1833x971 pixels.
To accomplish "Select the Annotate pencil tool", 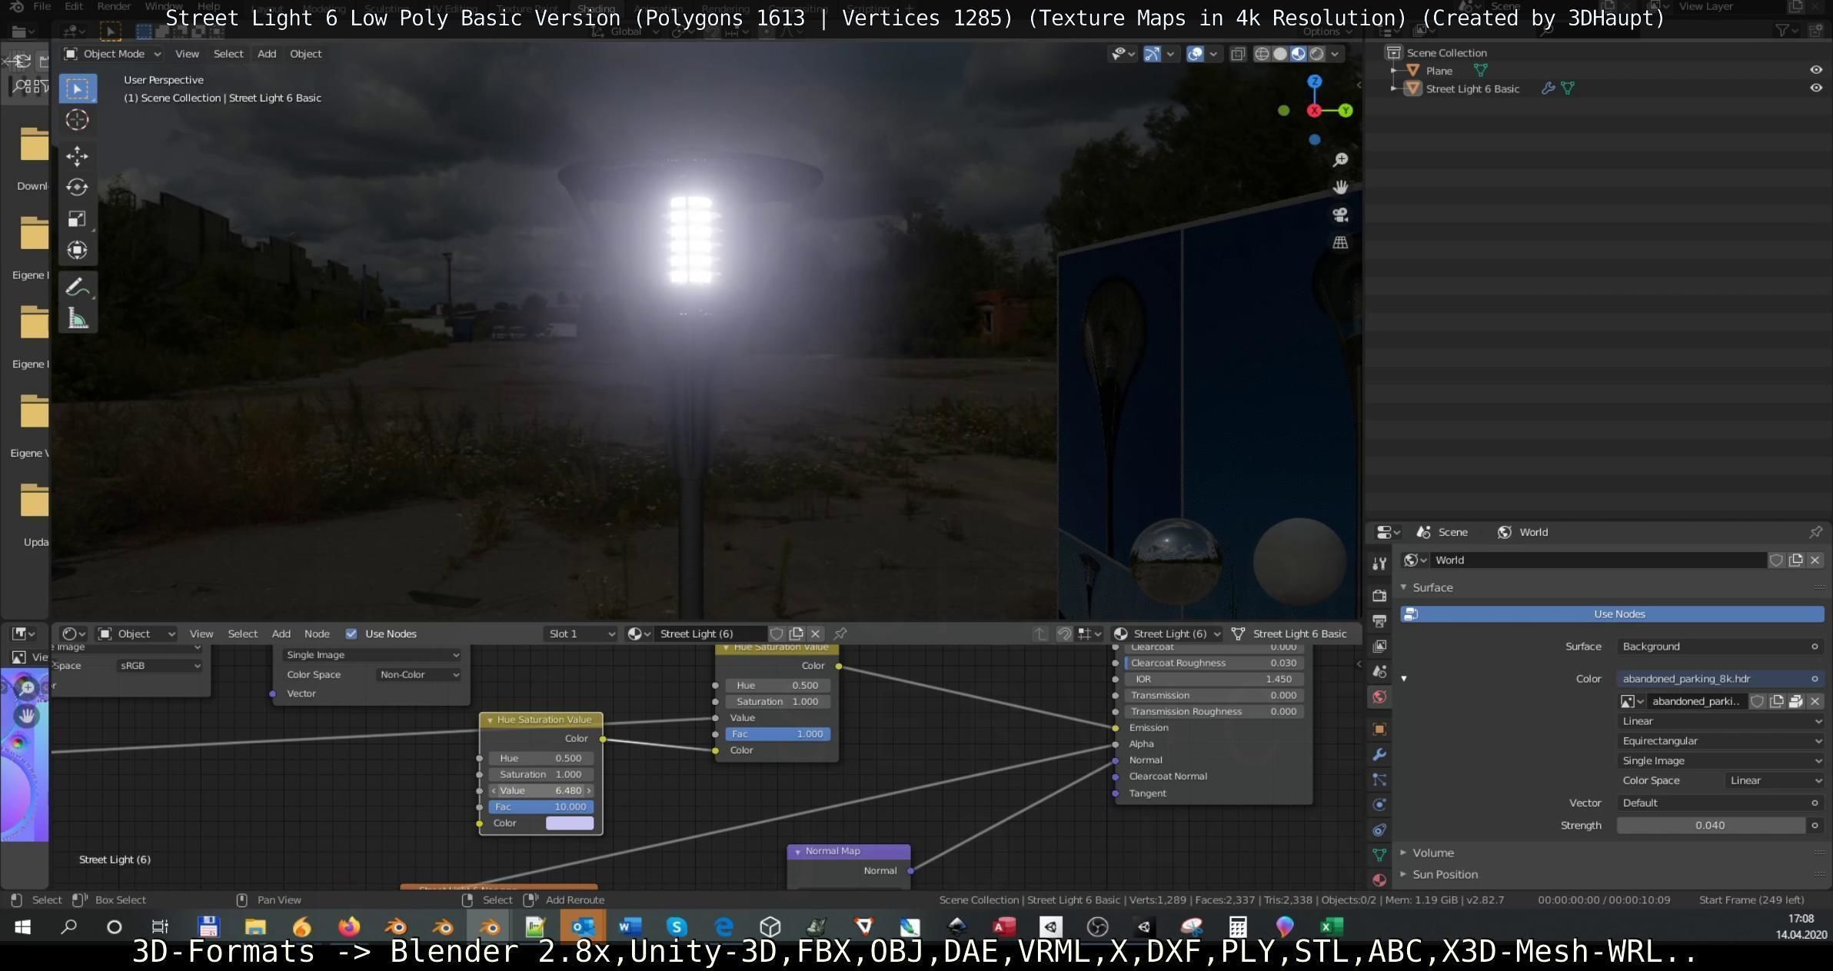I will tap(77, 288).
